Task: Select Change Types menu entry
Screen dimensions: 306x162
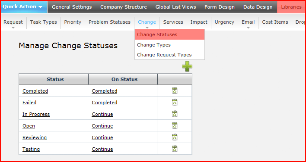Action: click(x=169, y=45)
